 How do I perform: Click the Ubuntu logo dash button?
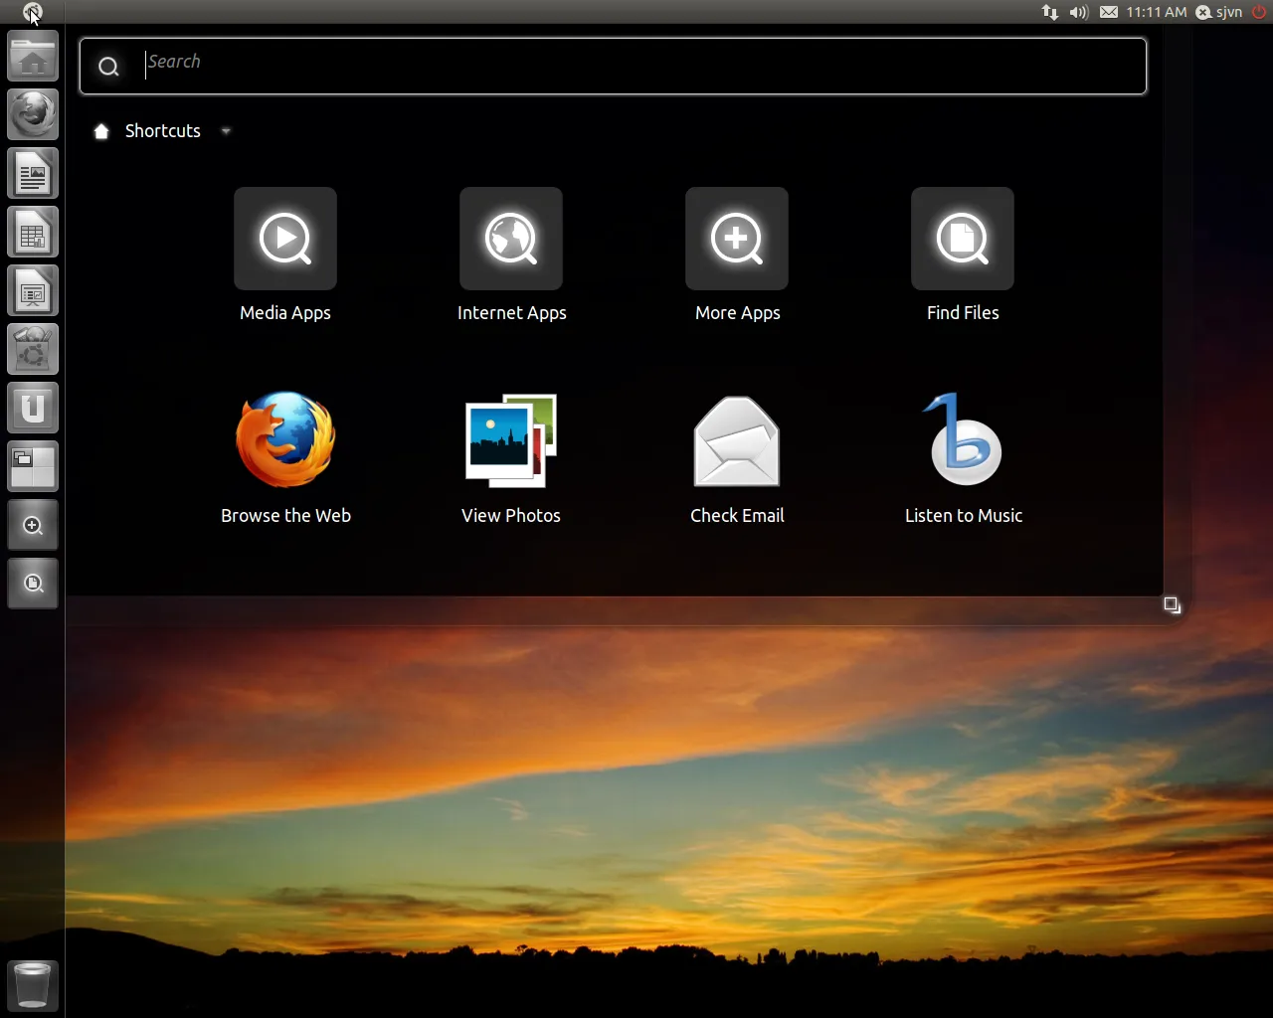(x=32, y=12)
